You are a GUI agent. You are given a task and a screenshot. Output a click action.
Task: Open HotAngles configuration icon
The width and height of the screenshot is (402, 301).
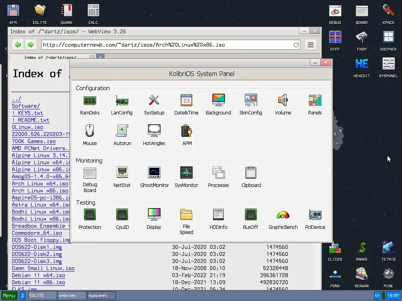(x=154, y=131)
